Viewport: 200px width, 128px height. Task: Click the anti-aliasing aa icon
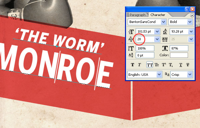coord(167,74)
